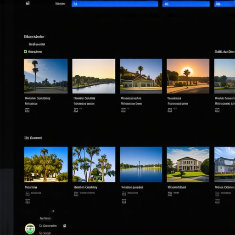The height and width of the screenshot is (235, 235).
Task: Select the wide blue tab at the top
Action: [115, 4]
